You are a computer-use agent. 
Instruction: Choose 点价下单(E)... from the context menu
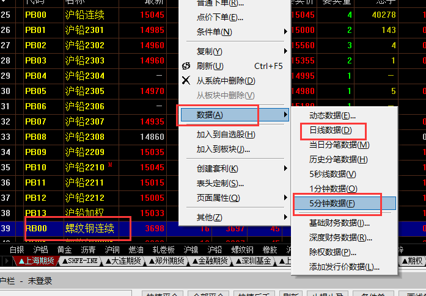click(x=220, y=17)
